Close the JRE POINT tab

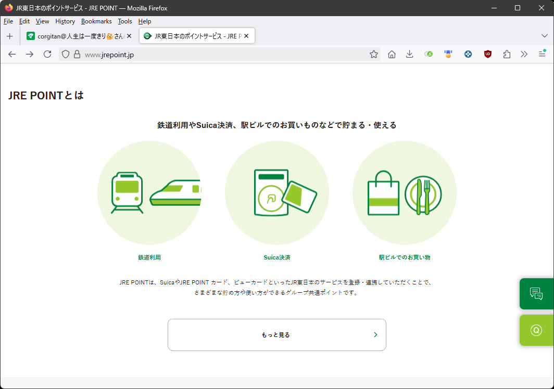coord(246,36)
